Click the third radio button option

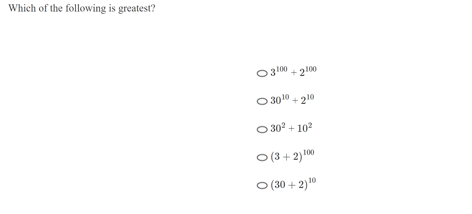tap(262, 129)
